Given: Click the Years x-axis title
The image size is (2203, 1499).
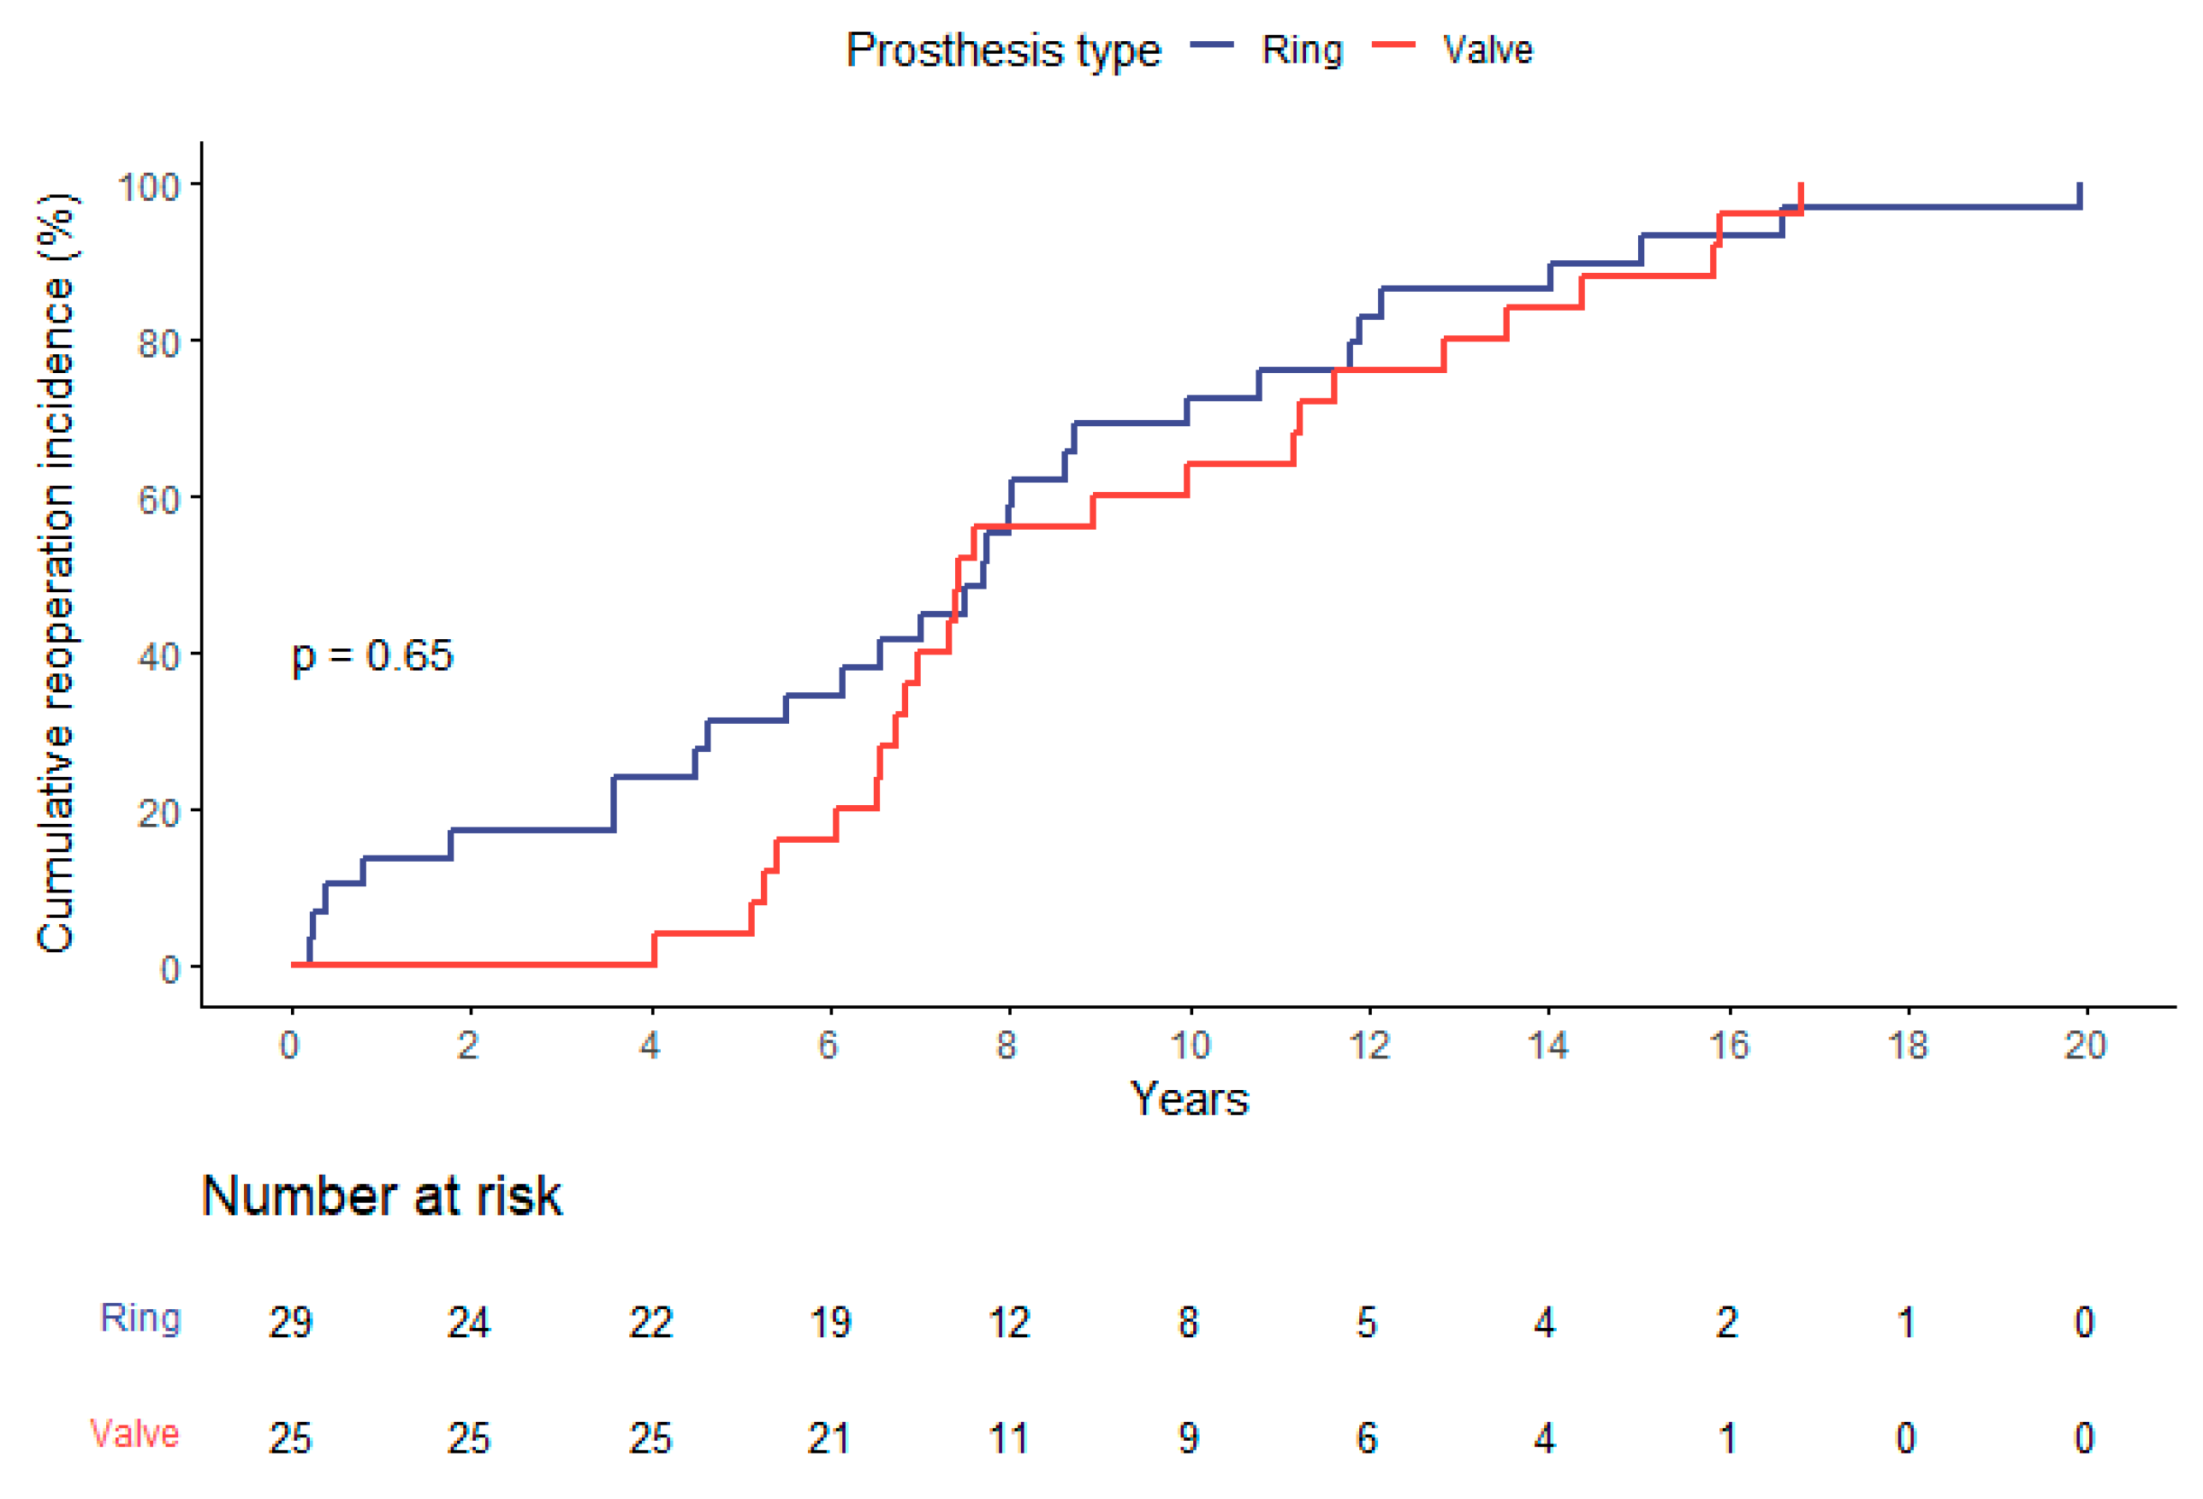Looking at the screenshot, I should pos(1189,1100).
